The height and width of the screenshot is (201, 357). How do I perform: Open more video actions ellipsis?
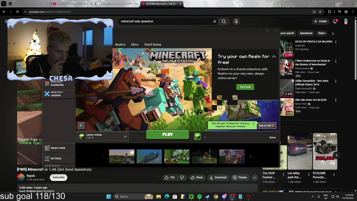coord(255,177)
